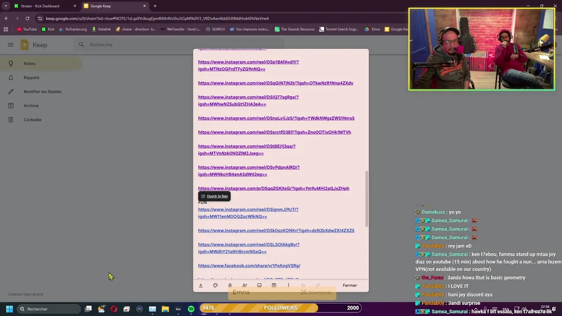Open the instagram reel DSsrctfD387 link
This screenshot has width=562, height=316.
click(x=274, y=132)
